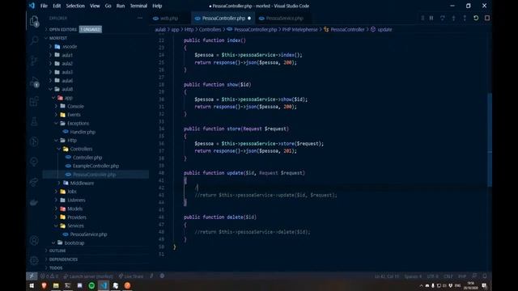Image resolution: width=518 pixels, height=291 pixels.
Task: Open the Extensions view
Action: [x=34, y=101]
